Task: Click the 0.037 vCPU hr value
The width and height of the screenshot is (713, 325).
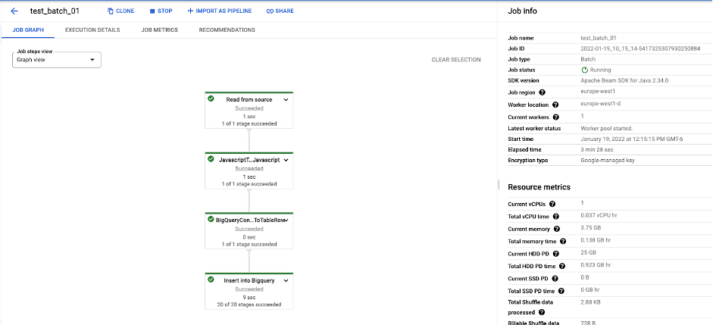Action: pos(599,214)
